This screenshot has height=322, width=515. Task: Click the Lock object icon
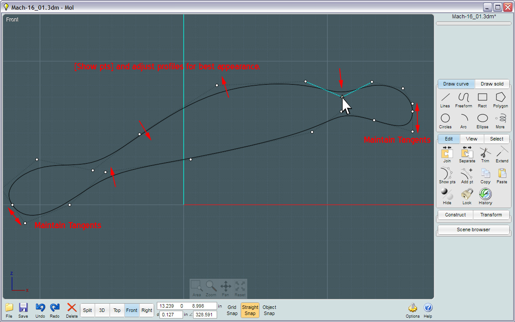point(467,196)
